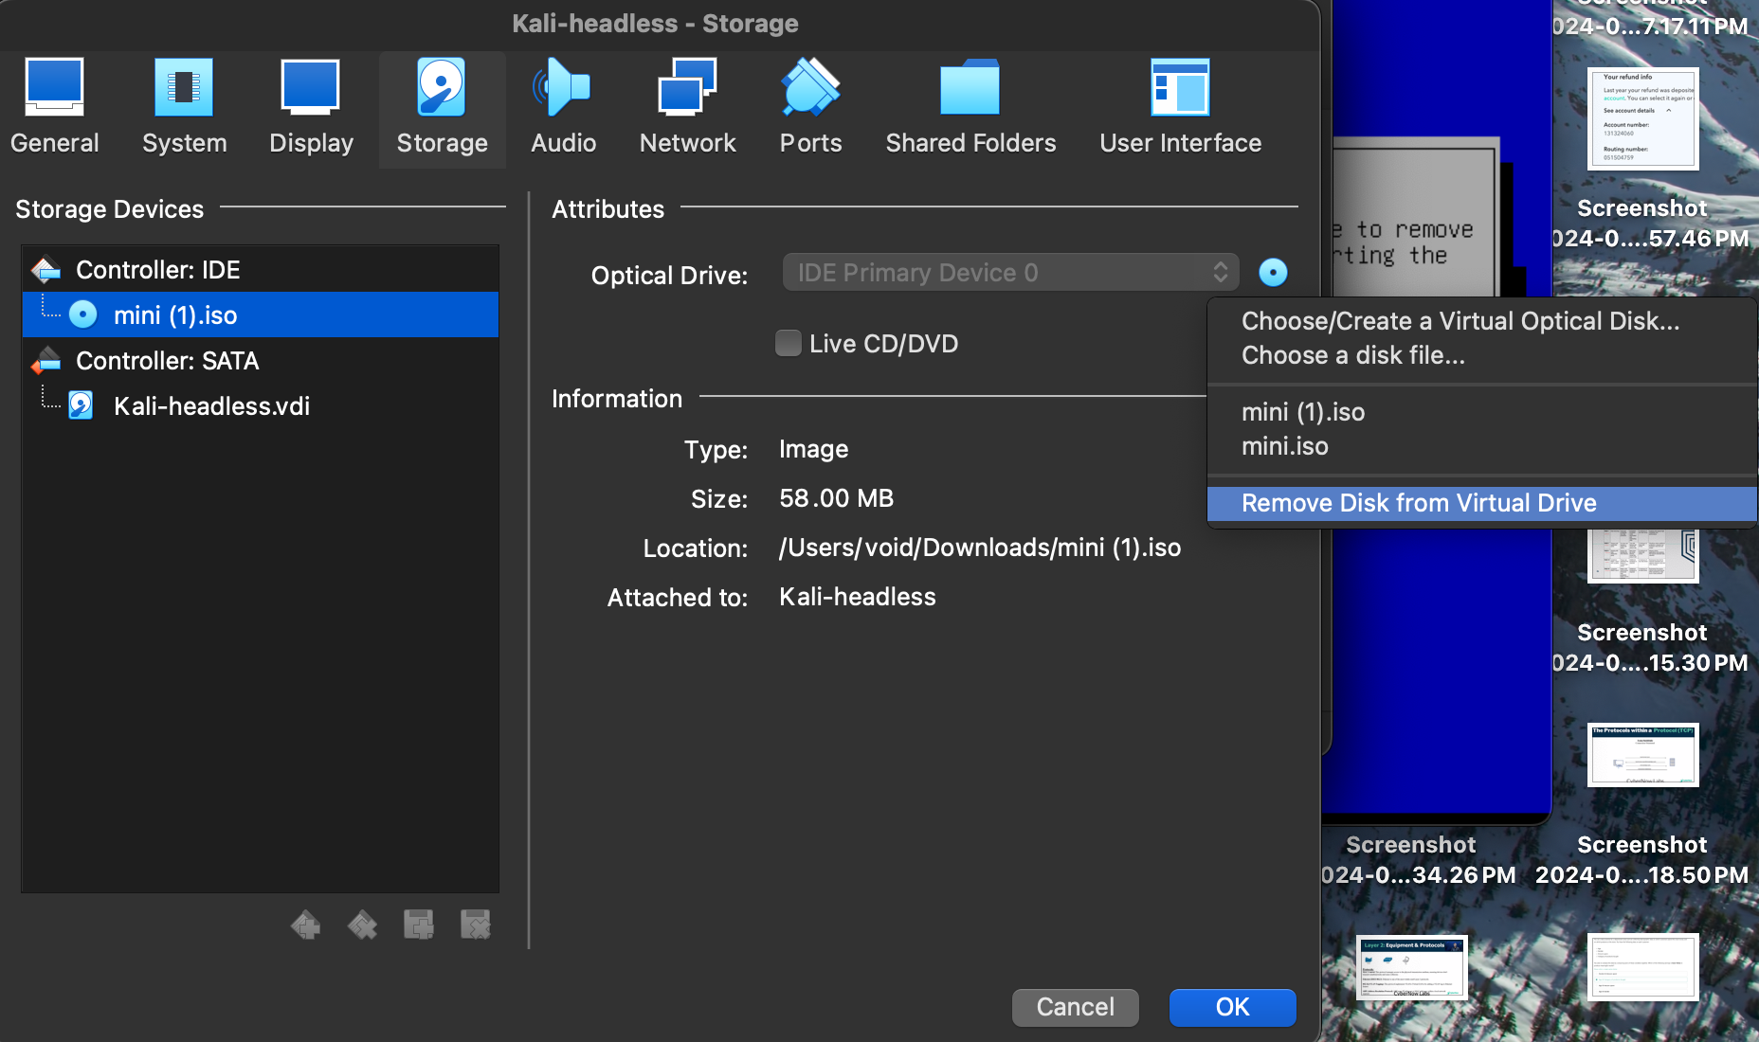Toggle the Live CD/DVD checkbox

788,343
